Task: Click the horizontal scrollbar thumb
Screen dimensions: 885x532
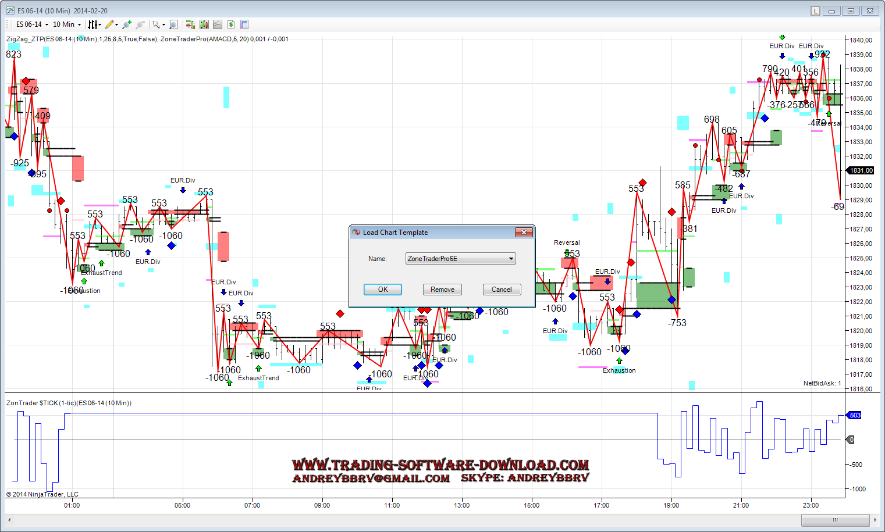Action: click(x=835, y=520)
